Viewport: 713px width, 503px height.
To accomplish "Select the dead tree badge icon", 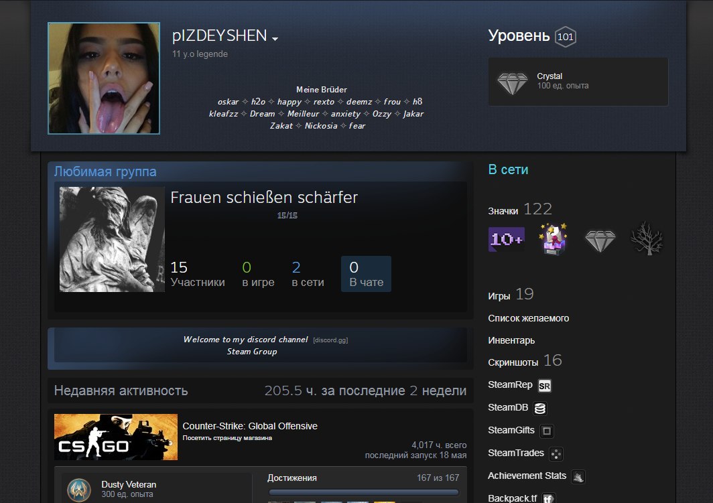I will pyautogui.click(x=647, y=240).
